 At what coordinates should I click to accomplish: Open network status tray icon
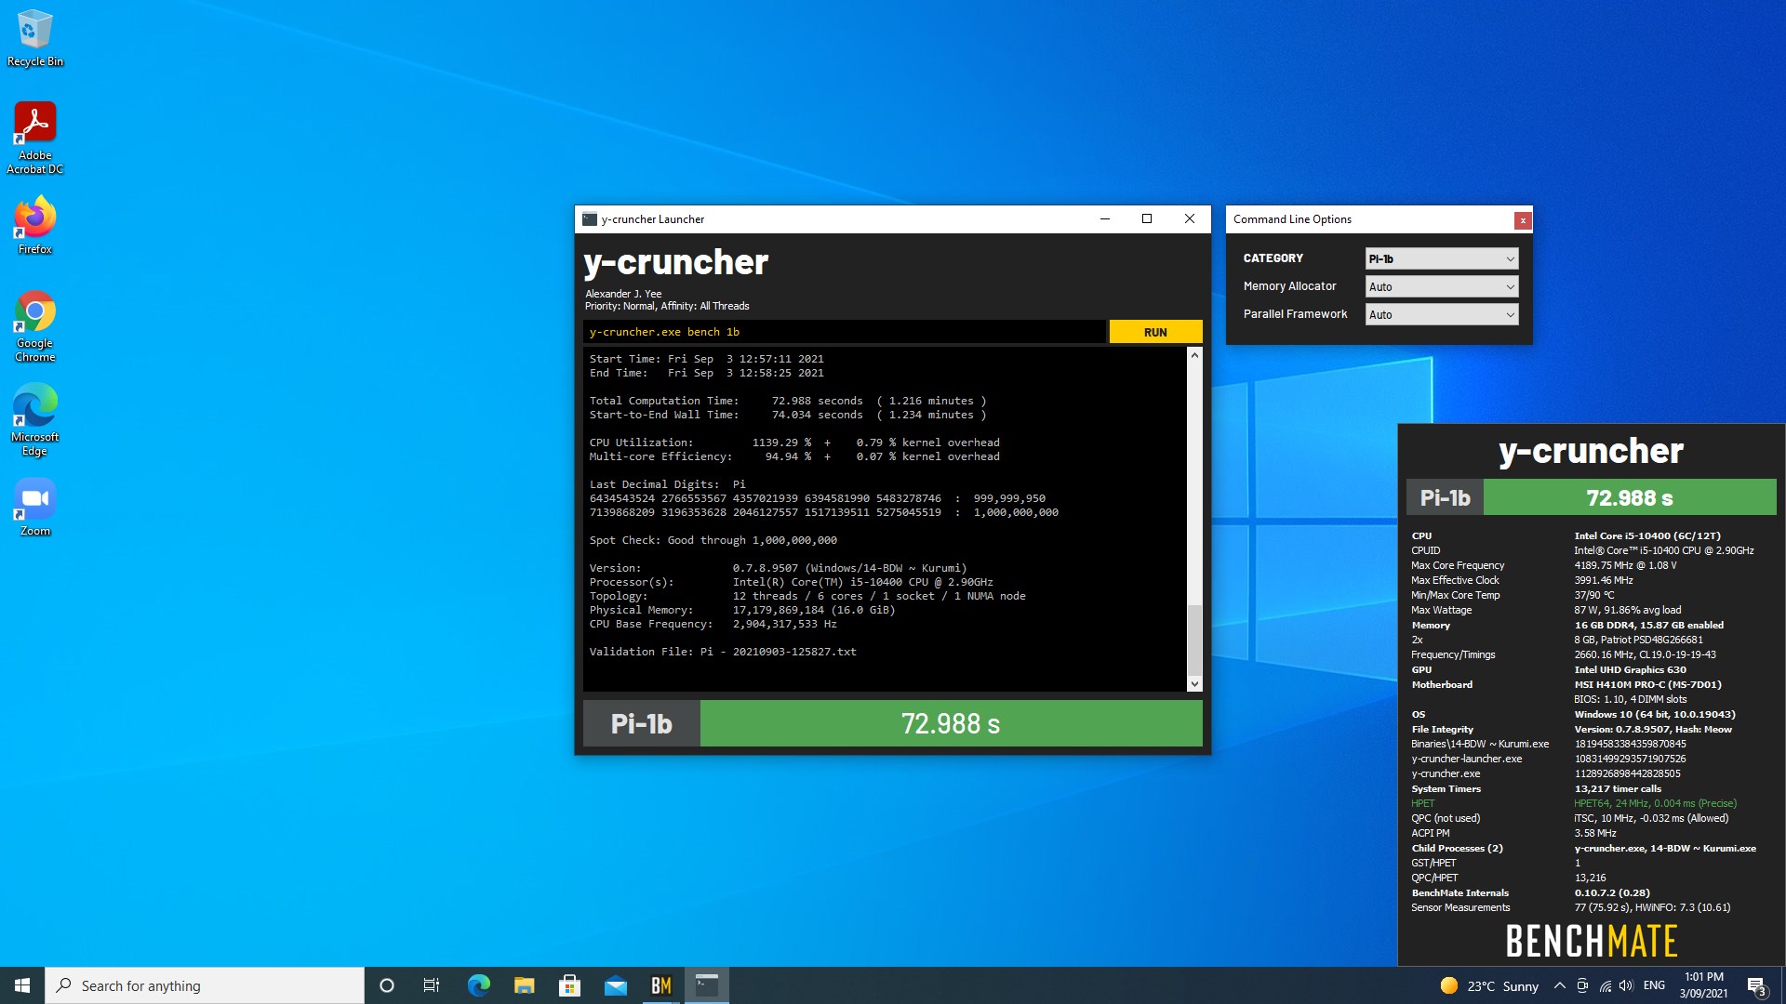(x=1605, y=985)
